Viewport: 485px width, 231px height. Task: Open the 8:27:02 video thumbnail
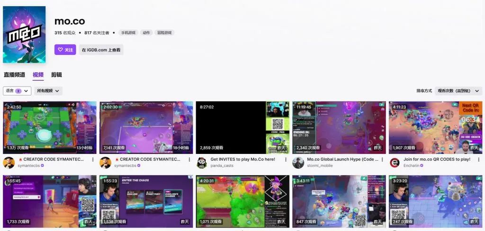(242, 128)
